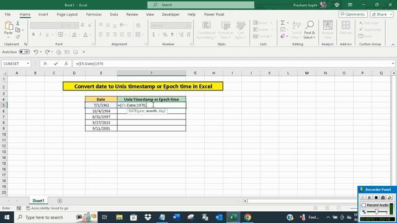The width and height of the screenshot is (397, 223).
Task: Open the Number Format combo box
Action: point(171,25)
